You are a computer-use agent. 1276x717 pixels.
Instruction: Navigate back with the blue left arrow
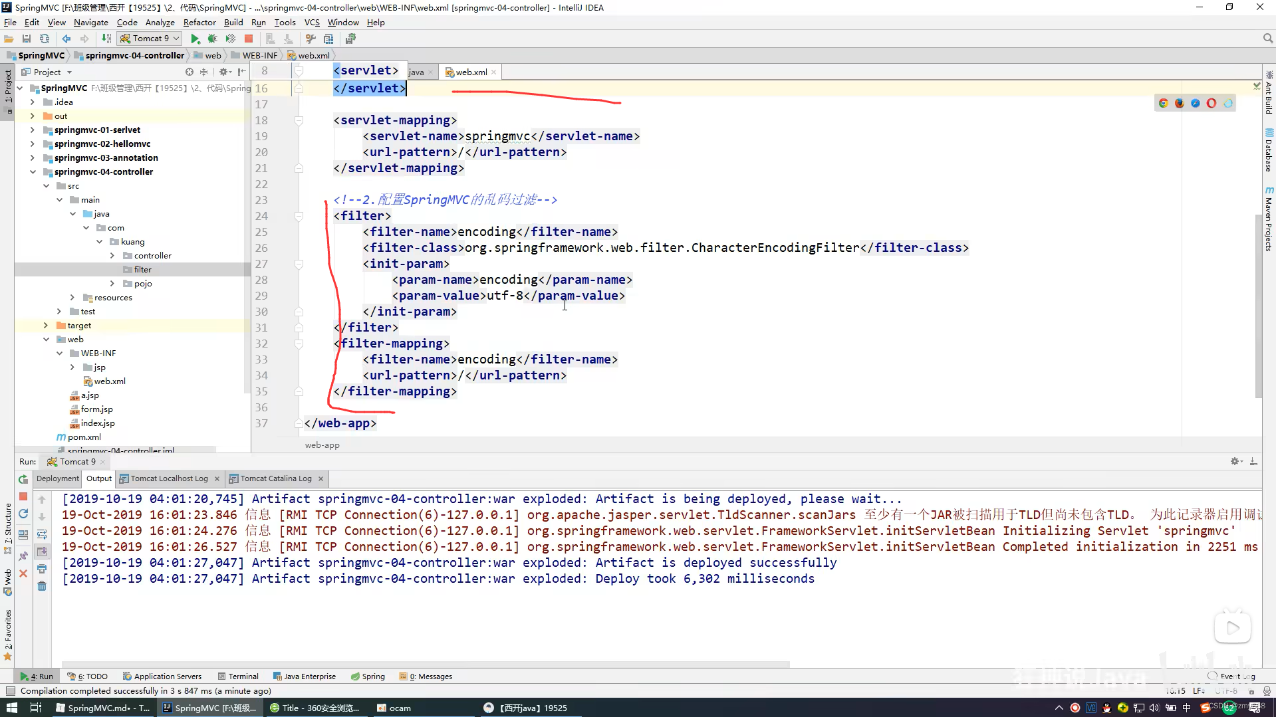pos(66,39)
